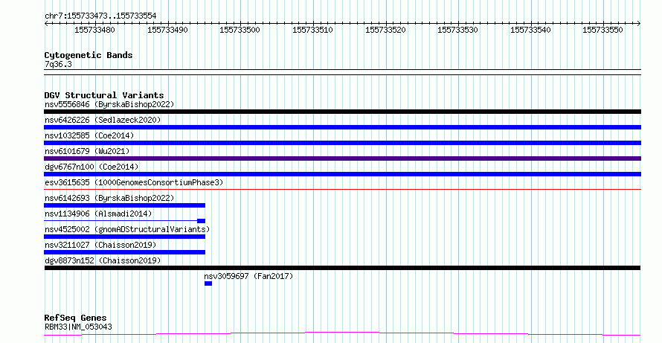Select the nsv1134906 (Alsmadi2014) label
662x343 pixels.
[98, 214]
